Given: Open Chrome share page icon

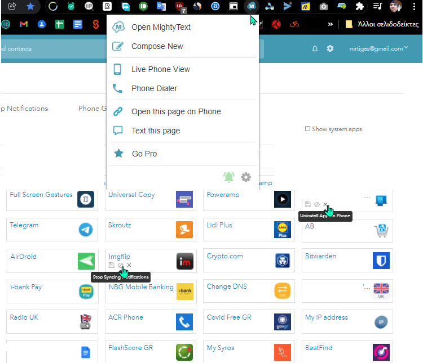Looking at the screenshot, I should click(x=12, y=6).
